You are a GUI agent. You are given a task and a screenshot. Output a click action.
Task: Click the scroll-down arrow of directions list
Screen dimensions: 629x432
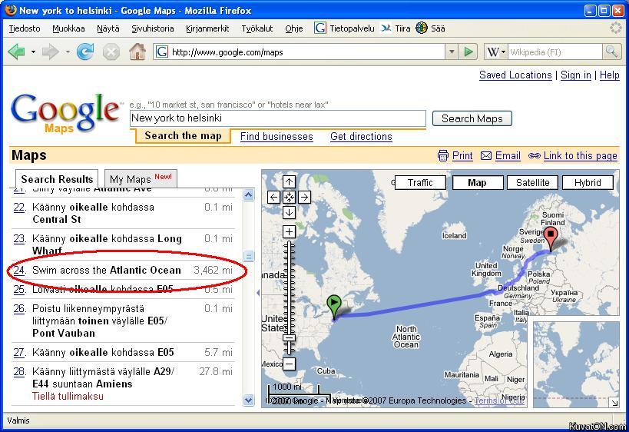point(248,400)
